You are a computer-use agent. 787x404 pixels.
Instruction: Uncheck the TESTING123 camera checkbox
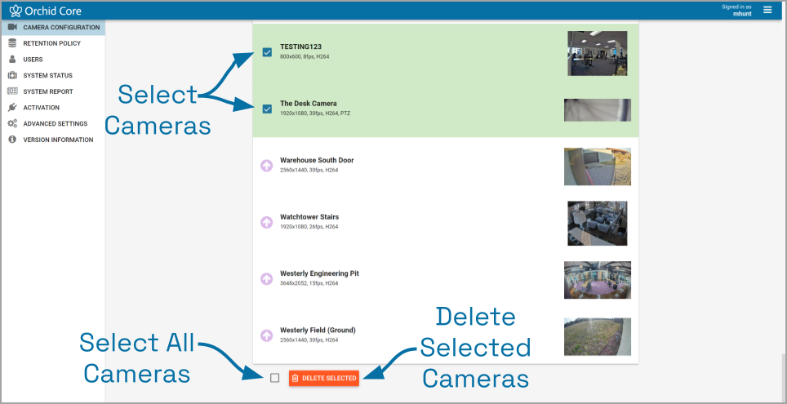267,52
